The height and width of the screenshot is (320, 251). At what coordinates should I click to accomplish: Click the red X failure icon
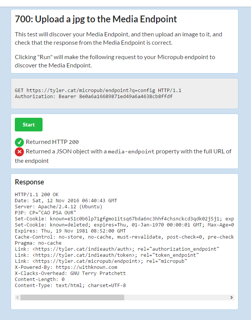(x=19, y=151)
